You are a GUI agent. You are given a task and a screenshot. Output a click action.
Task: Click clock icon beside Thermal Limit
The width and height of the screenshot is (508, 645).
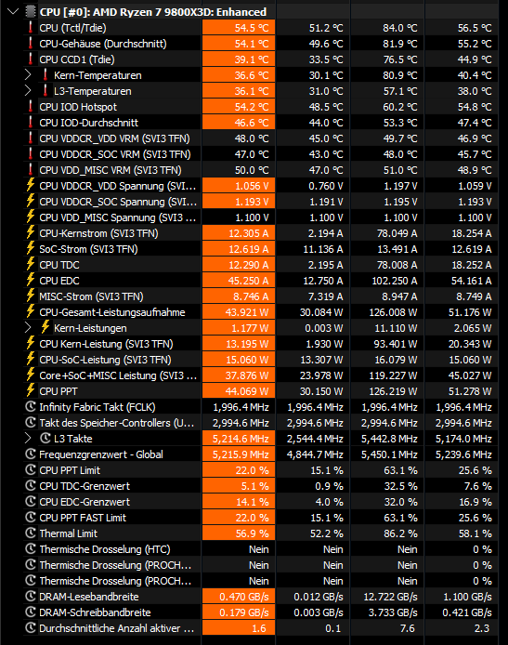[31, 533]
